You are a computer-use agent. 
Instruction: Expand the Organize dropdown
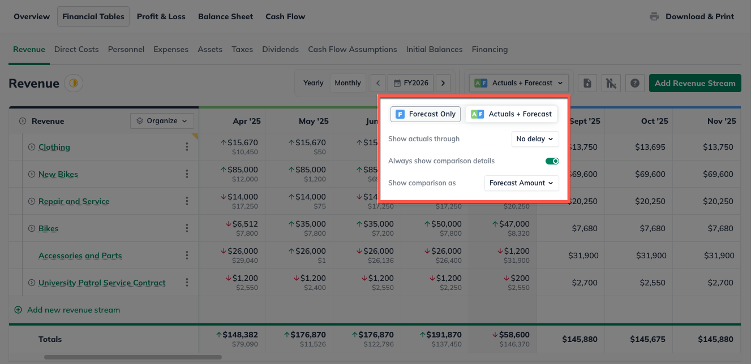click(x=162, y=121)
